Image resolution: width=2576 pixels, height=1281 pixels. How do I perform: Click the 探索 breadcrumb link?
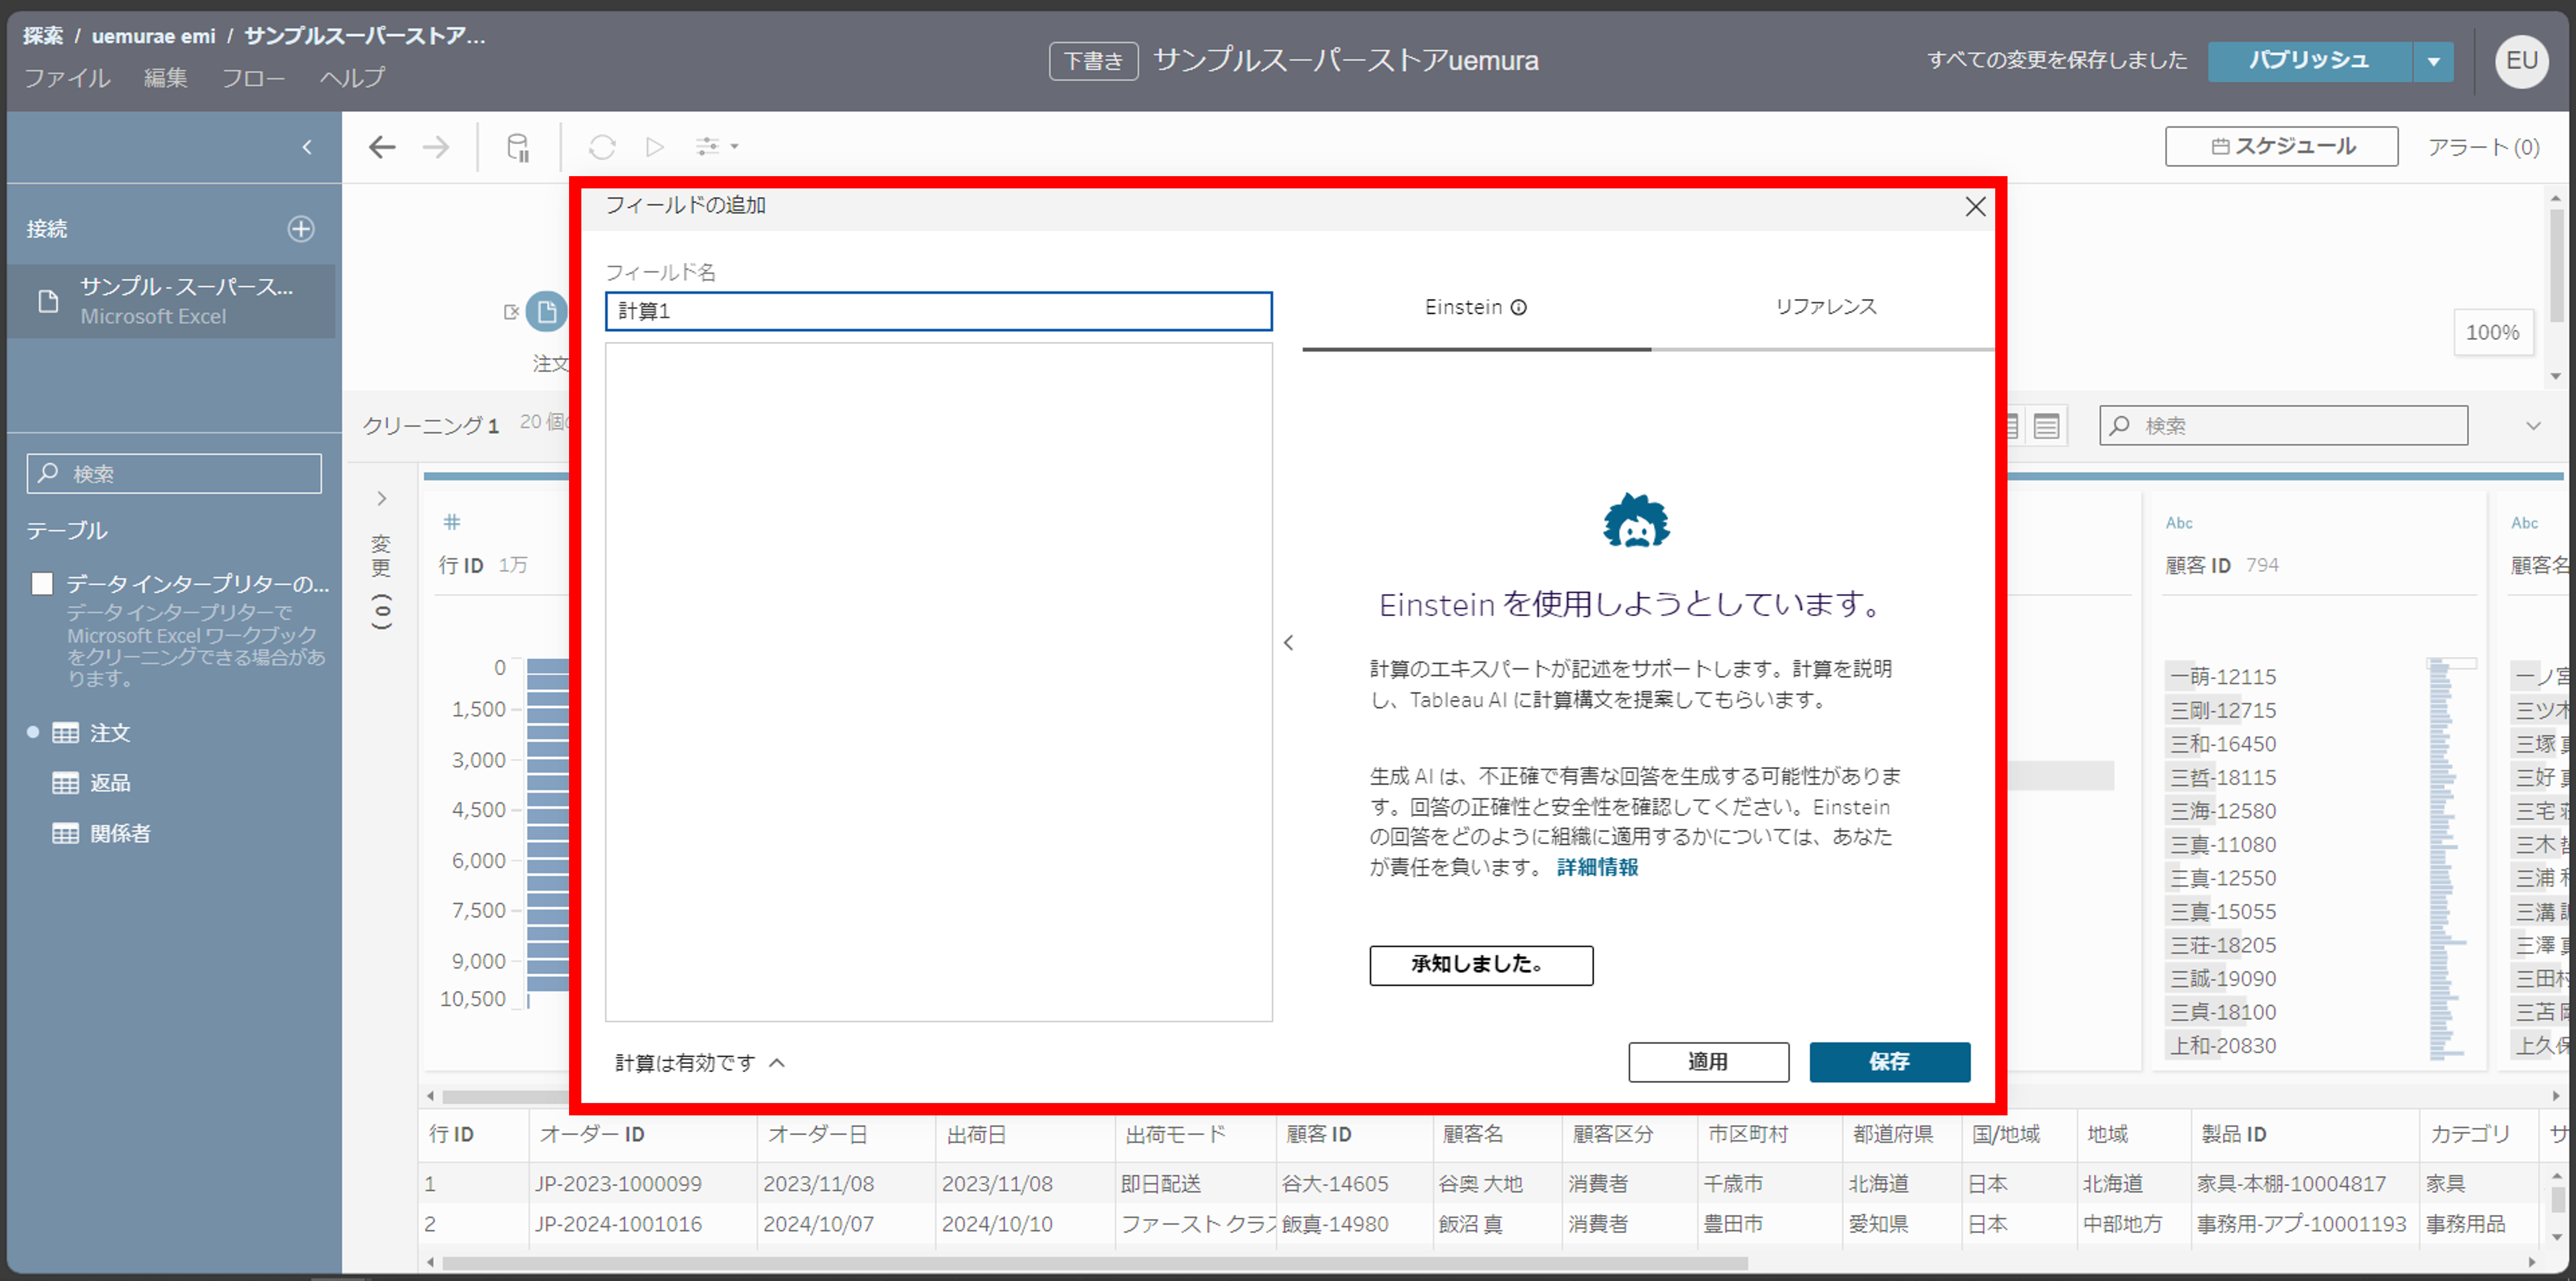(43, 37)
